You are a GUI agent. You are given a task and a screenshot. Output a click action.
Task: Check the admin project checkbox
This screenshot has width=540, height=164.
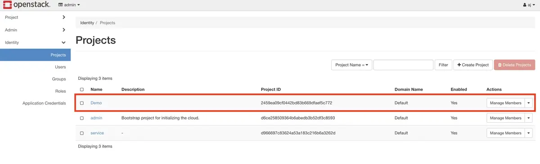pos(81,118)
